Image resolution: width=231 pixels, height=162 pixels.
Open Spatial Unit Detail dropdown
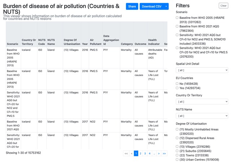pos(202,70)
